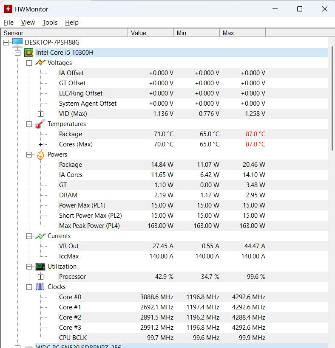This screenshot has height=348, width=335.
Task: Select the GT Offset row
Action: pyautogui.click(x=193, y=83)
